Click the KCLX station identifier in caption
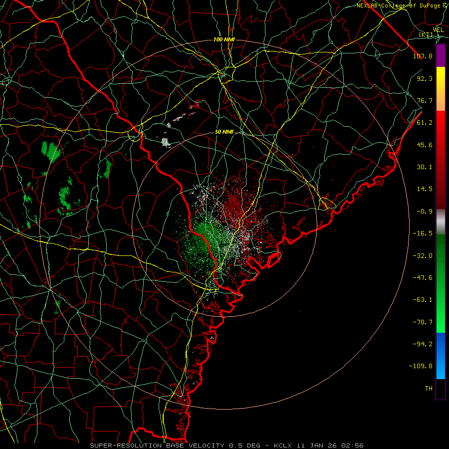Image resolution: width=449 pixels, height=449 pixels. point(284,446)
